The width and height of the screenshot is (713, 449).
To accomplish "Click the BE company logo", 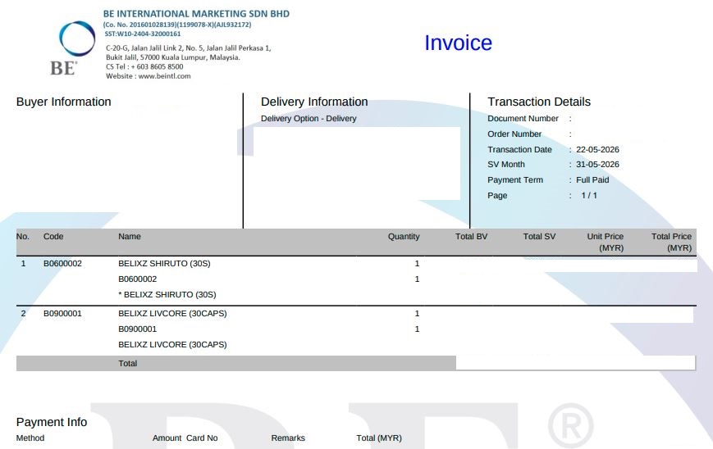I will click(73, 48).
